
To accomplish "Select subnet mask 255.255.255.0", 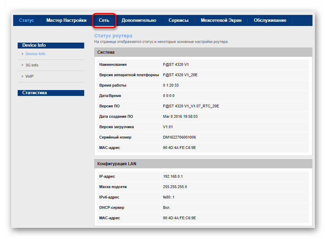I will pos(175,187).
